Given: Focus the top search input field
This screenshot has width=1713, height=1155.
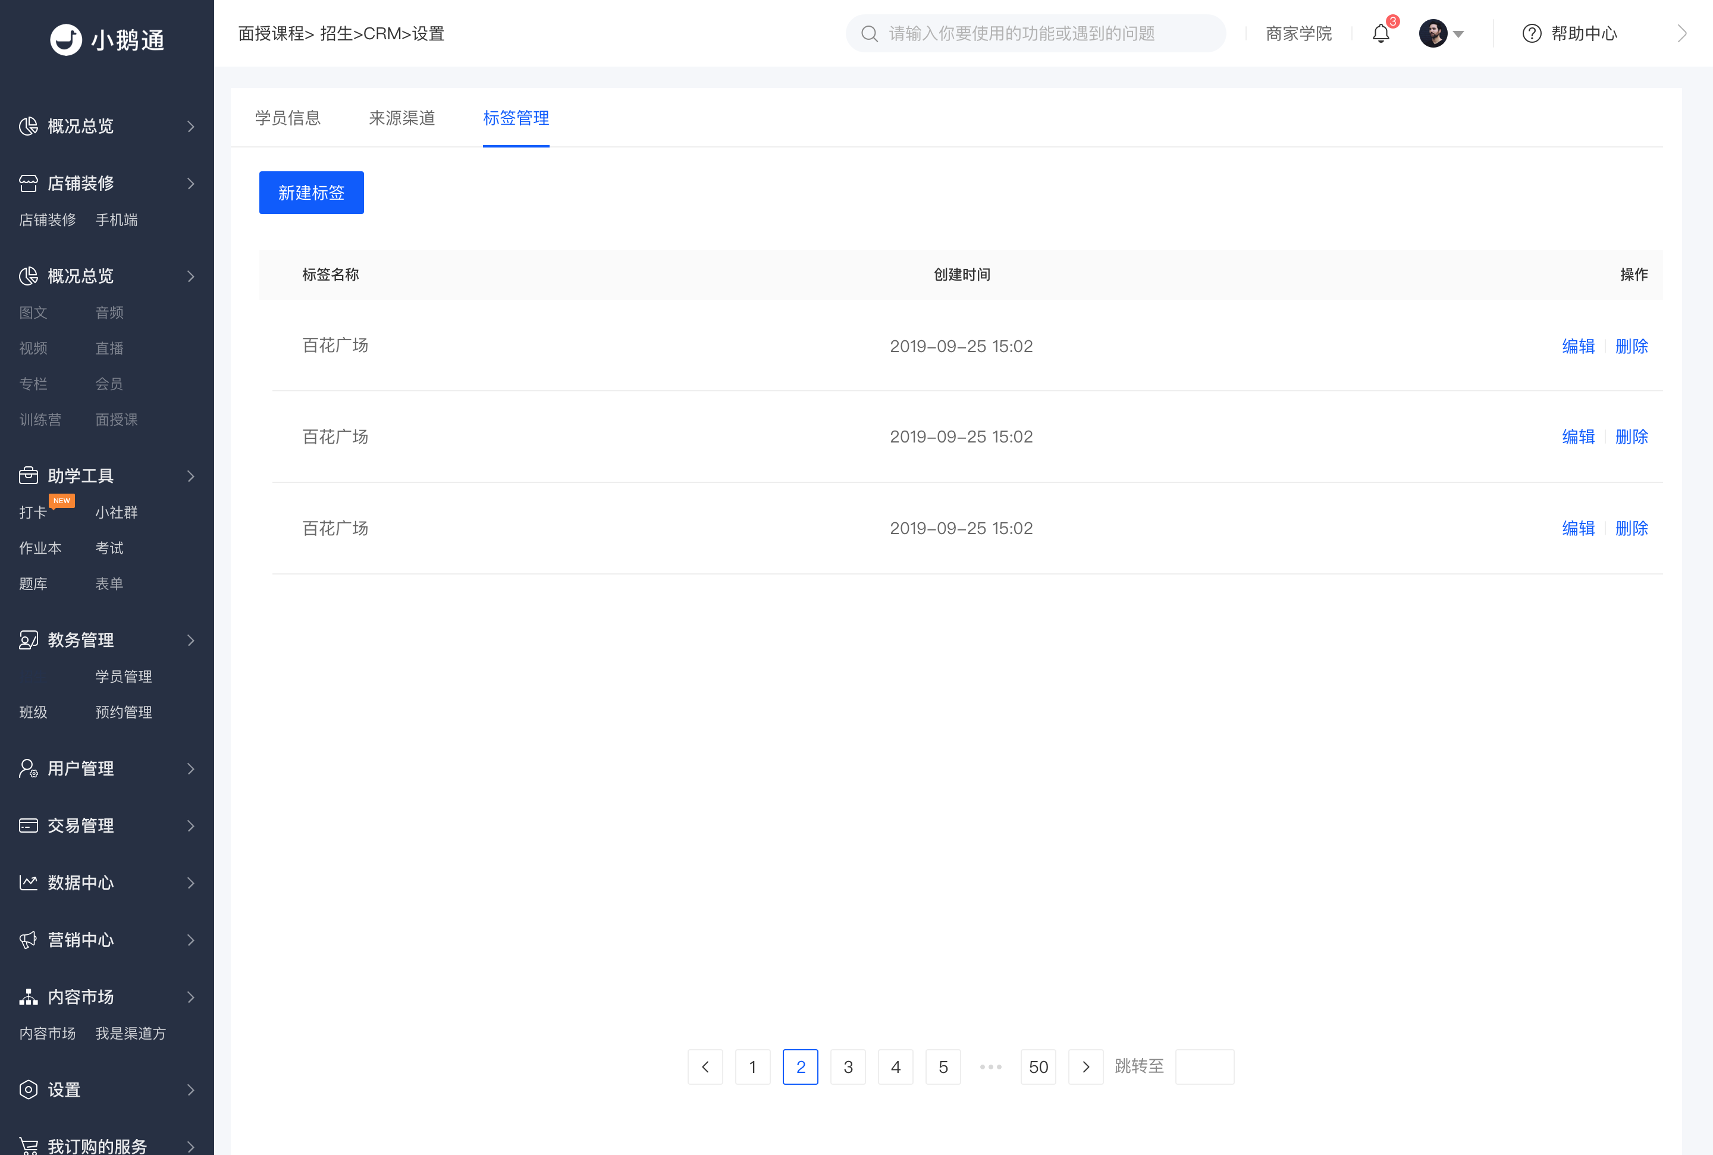Looking at the screenshot, I should (1036, 33).
